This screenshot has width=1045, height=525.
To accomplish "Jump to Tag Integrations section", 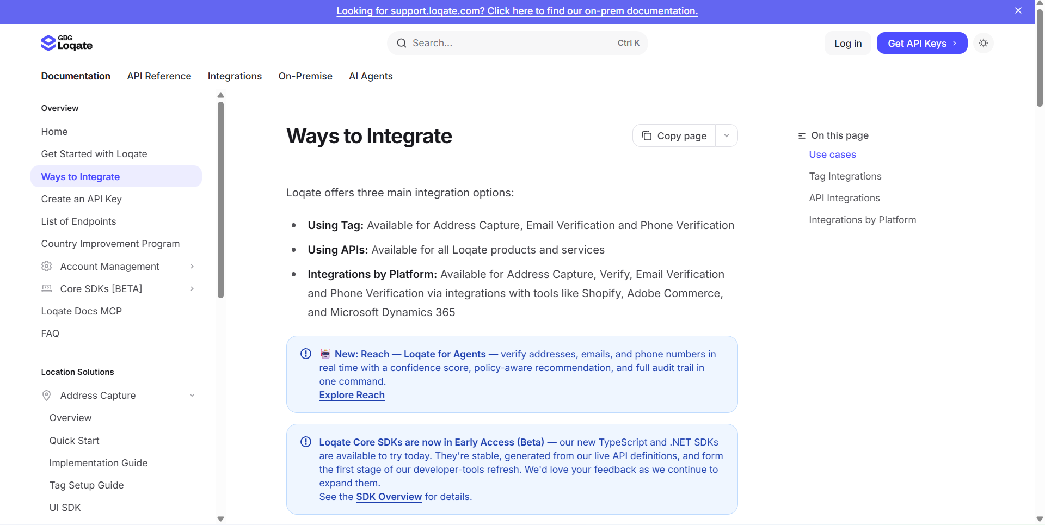I will pos(845,176).
